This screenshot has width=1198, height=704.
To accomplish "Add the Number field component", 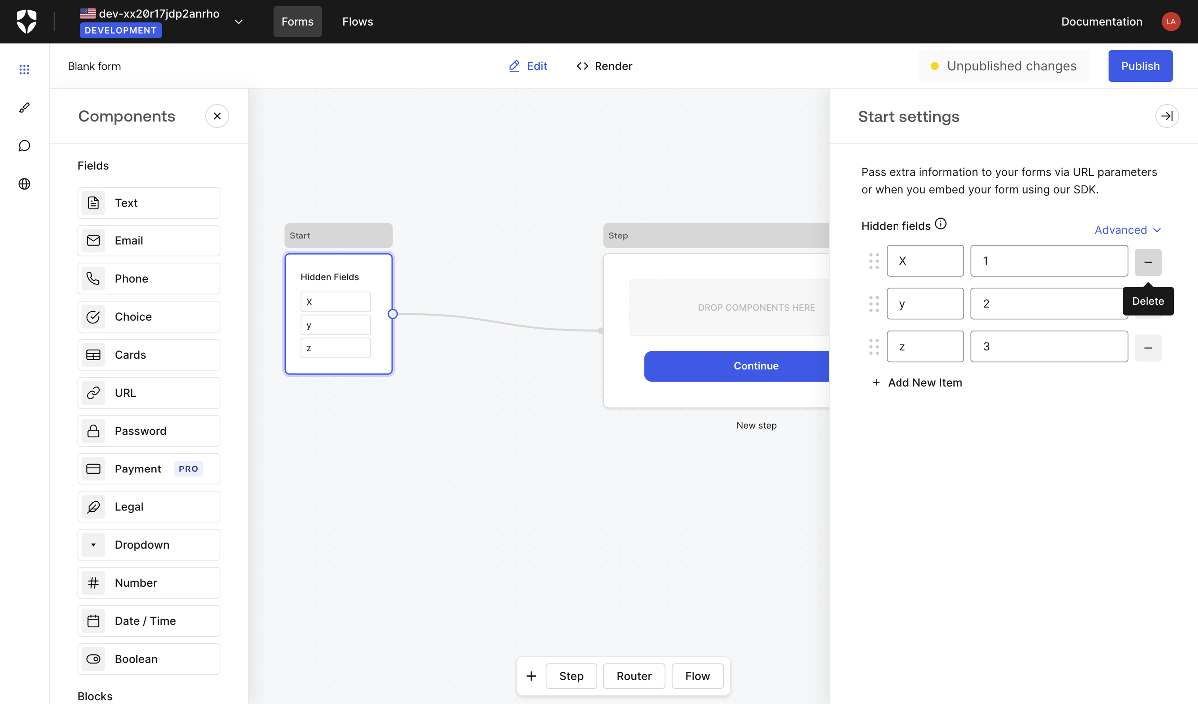I will (149, 583).
